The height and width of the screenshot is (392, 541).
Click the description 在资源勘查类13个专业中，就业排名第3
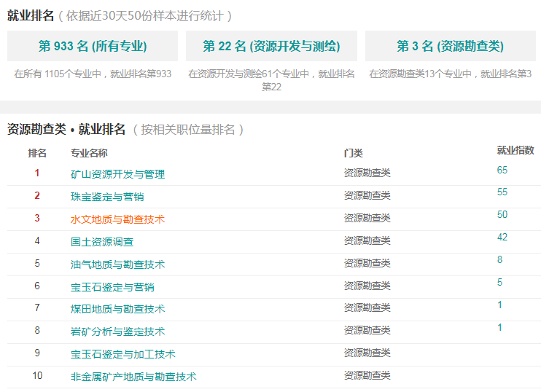point(451,74)
